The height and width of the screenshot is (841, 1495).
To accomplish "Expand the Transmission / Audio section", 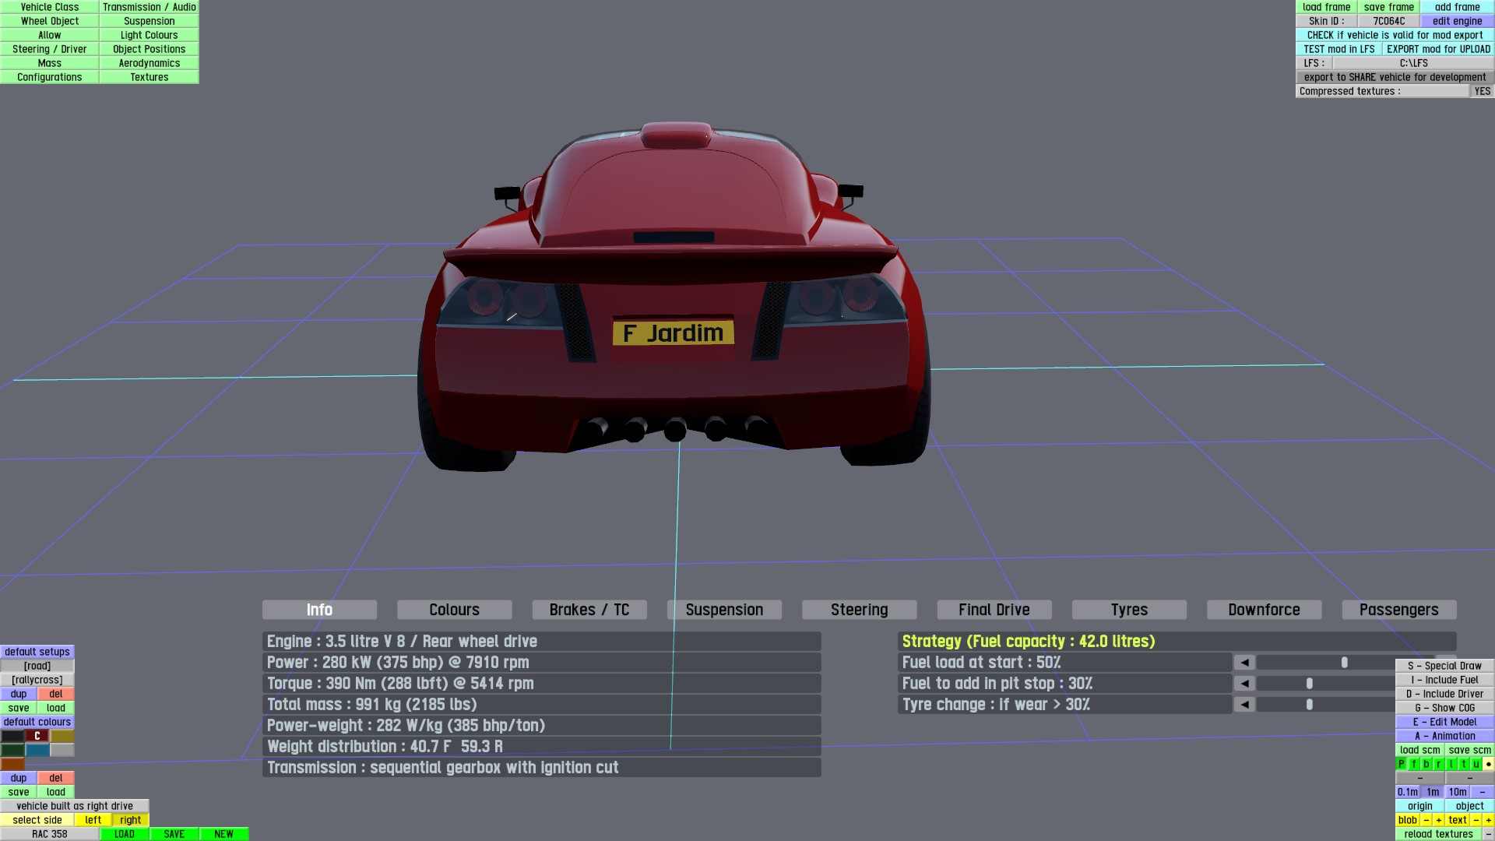I will (x=149, y=7).
